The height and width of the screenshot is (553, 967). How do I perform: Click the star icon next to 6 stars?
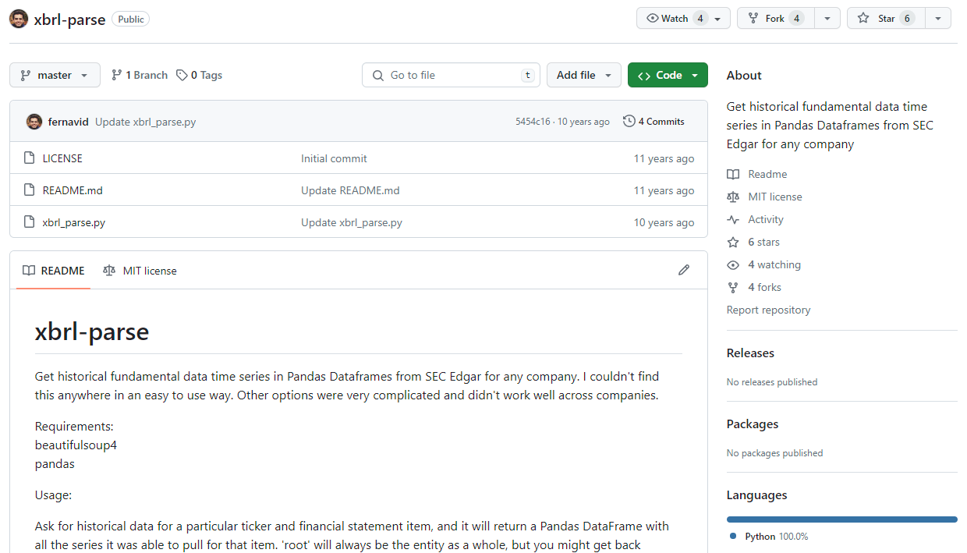733,242
